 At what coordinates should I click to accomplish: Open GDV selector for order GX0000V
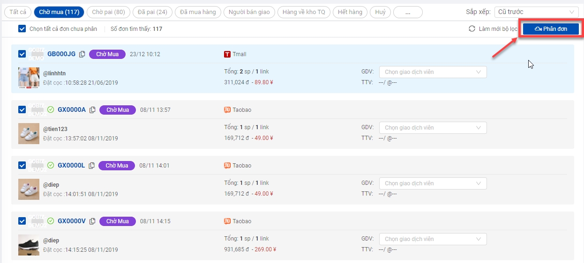click(433, 239)
